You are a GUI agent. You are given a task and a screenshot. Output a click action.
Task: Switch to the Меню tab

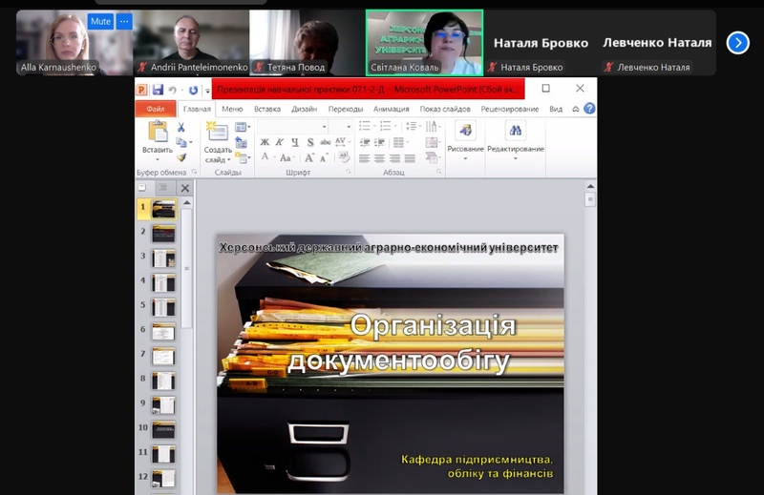click(232, 109)
